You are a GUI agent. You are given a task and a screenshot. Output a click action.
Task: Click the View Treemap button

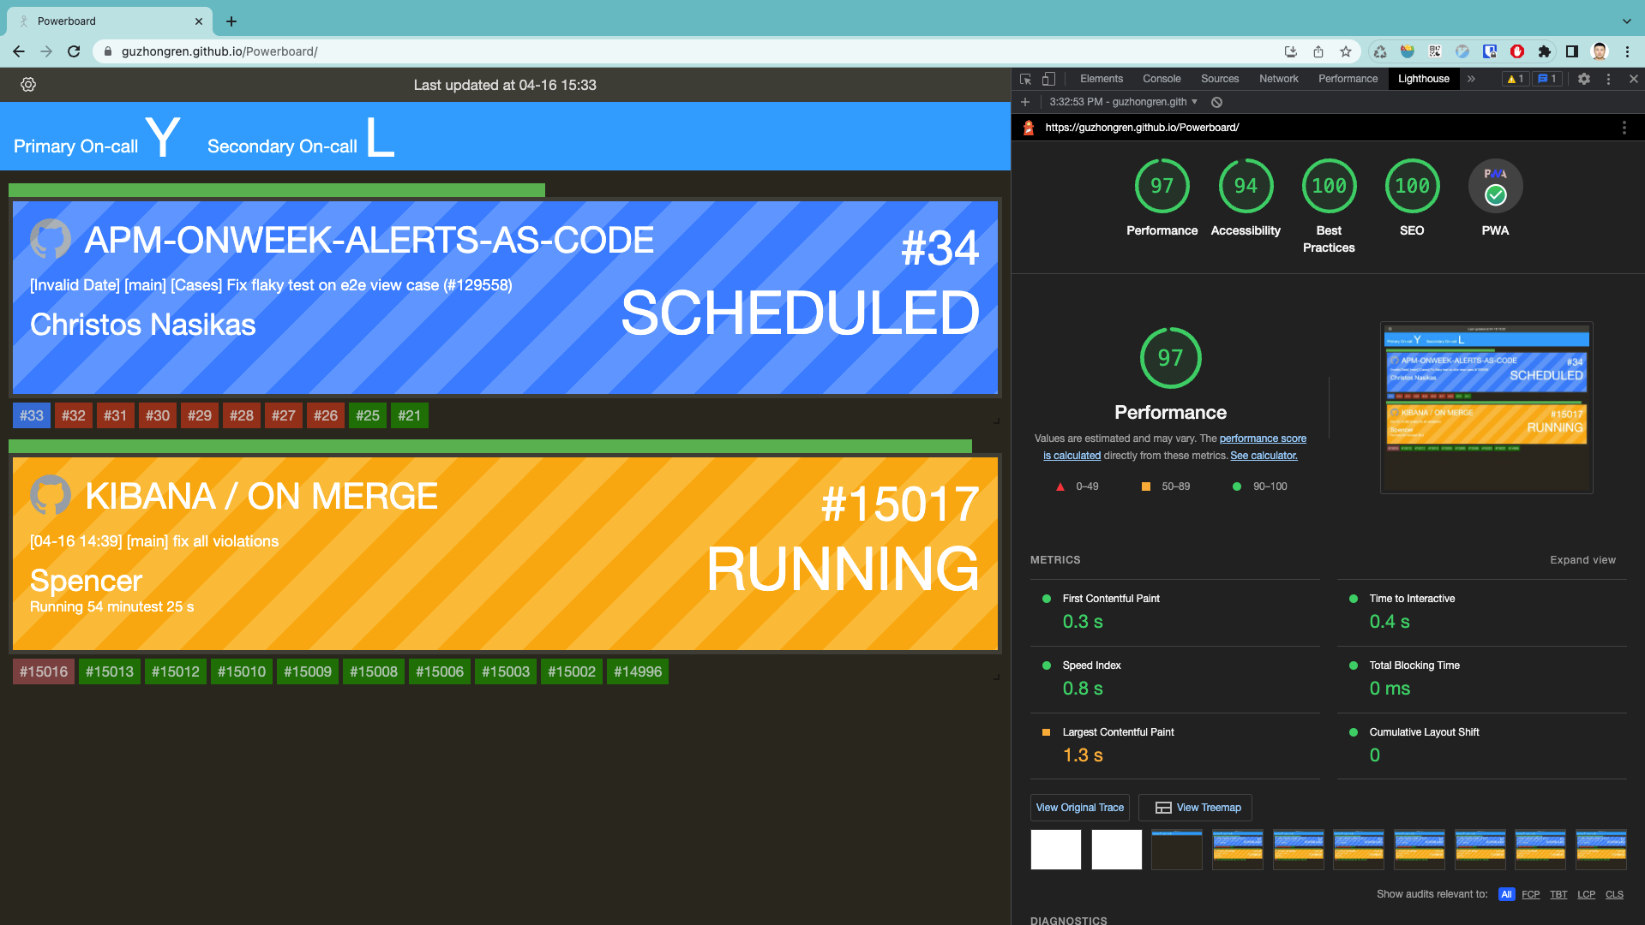pos(1196,808)
